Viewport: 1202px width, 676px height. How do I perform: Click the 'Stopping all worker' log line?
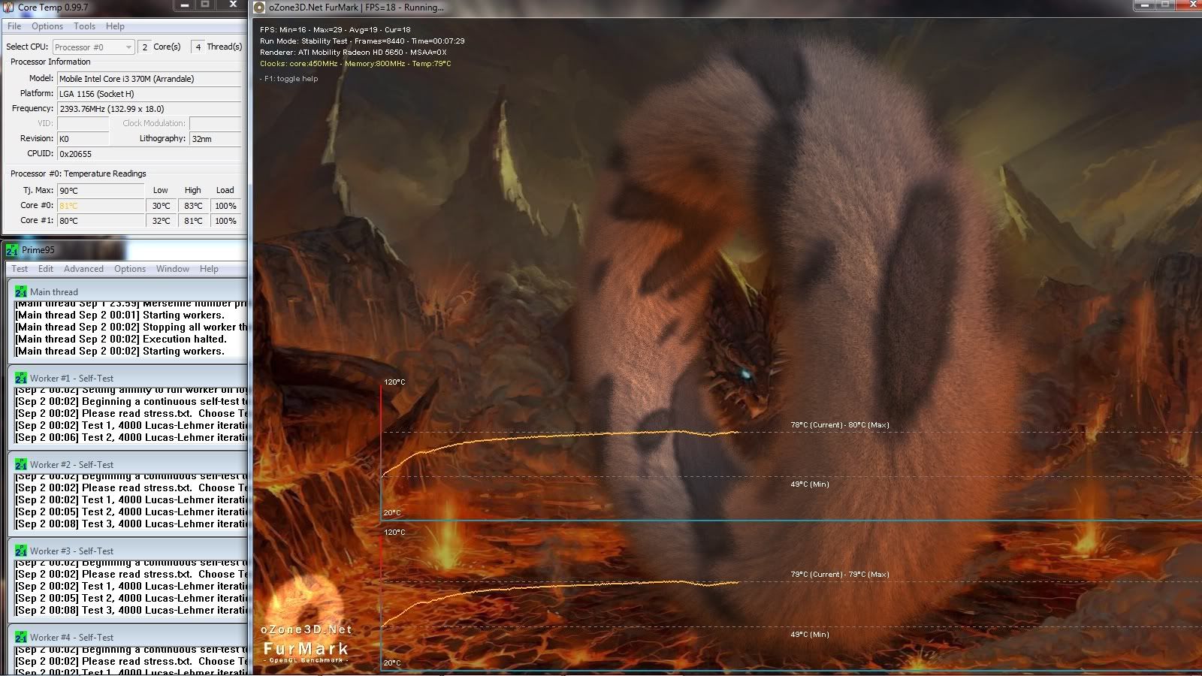(131, 327)
